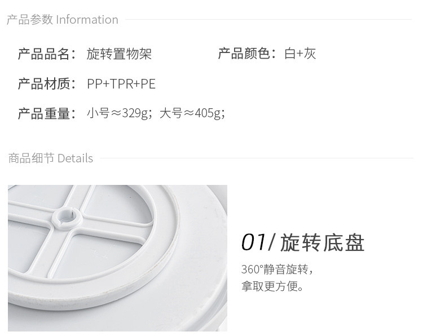The image size is (423, 336).
Task: Click the 白+灰 color value
Action: (300, 54)
